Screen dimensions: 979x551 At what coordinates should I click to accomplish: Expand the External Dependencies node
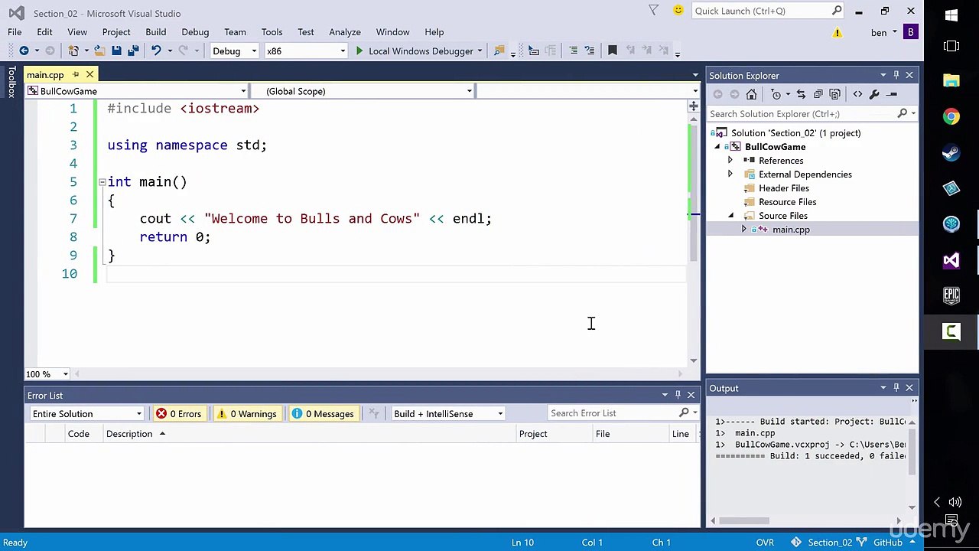(730, 174)
